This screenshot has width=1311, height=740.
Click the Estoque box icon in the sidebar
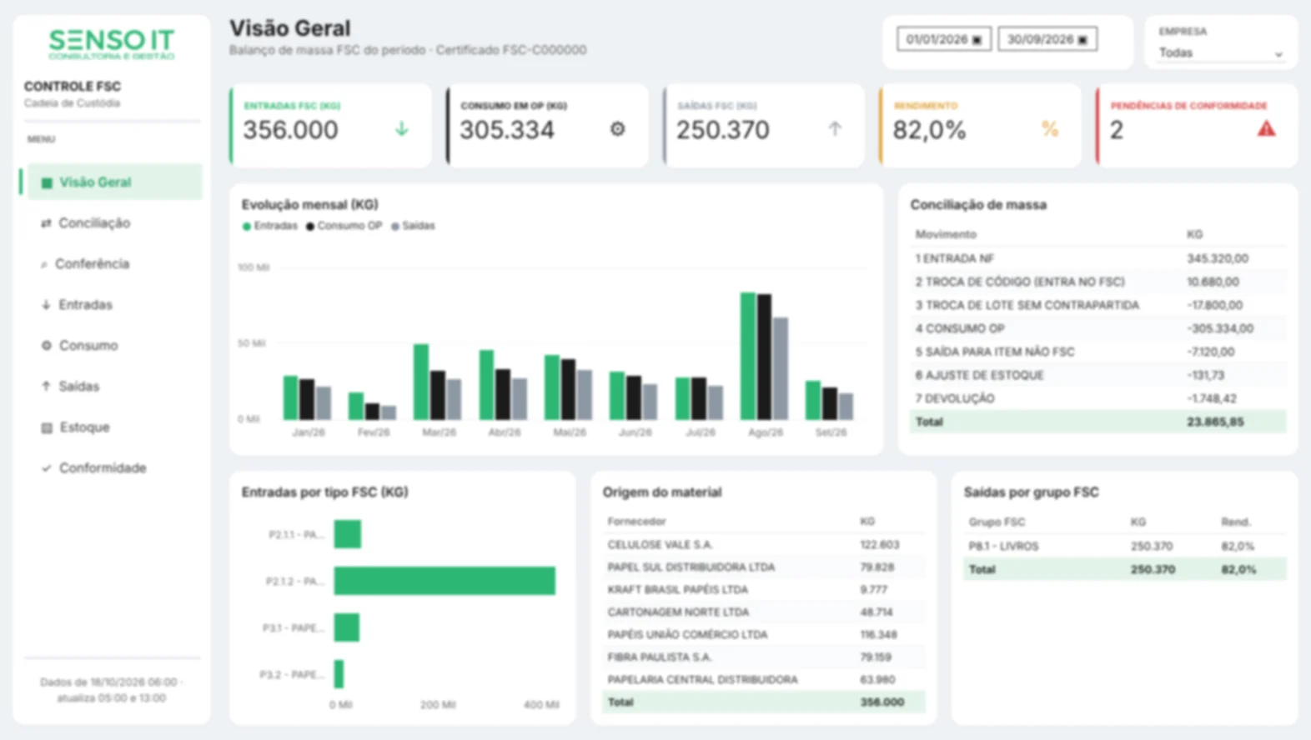(x=47, y=427)
